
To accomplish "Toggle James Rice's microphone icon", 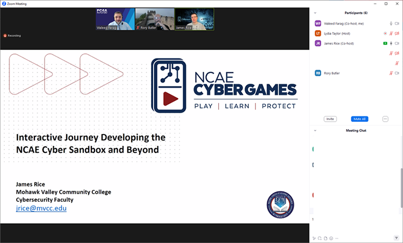I will tap(391, 43).
